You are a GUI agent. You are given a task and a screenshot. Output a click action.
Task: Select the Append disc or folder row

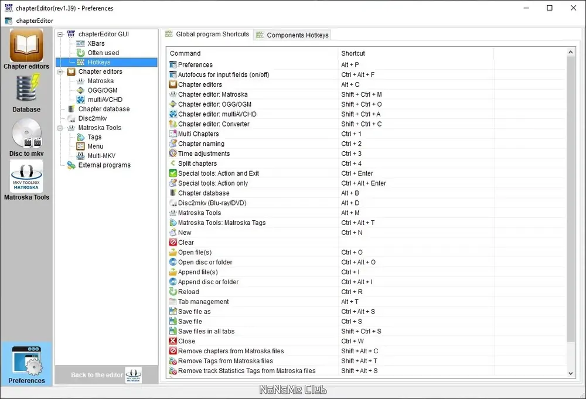tap(366, 282)
